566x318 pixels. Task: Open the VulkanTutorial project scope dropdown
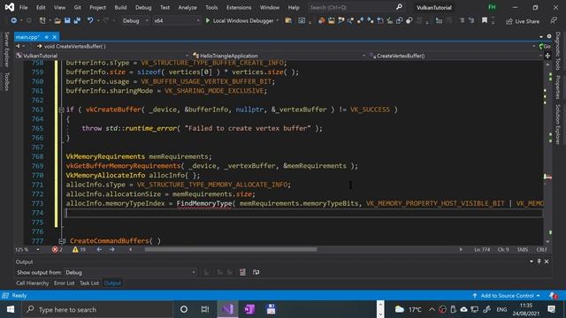click(x=103, y=56)
